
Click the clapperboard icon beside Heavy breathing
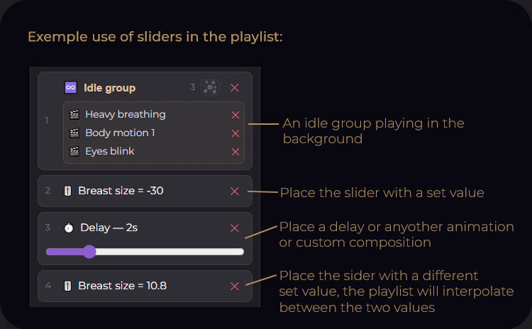pyautogui.click(x=74, y=115)
